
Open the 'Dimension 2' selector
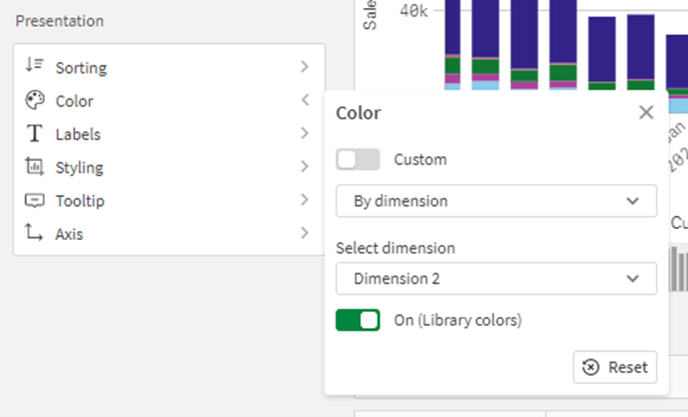click(497, 279)
